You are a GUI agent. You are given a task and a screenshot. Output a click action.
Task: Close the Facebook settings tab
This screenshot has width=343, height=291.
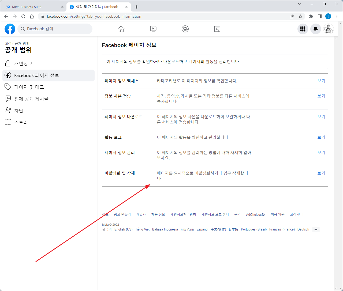coord(126,7)
